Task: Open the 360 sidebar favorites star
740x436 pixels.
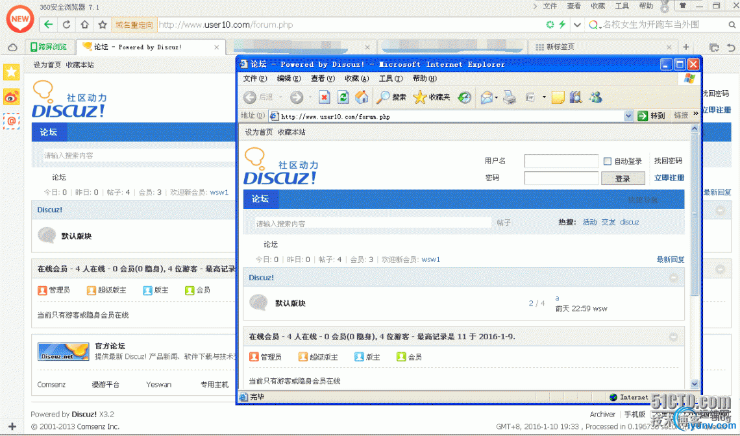Action: point(11,72)
